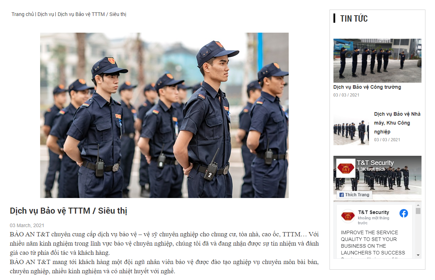Click the scroll down arrow in Facebook feed
The height and width of the screenshot is (280, 435).
coord(418,255)
